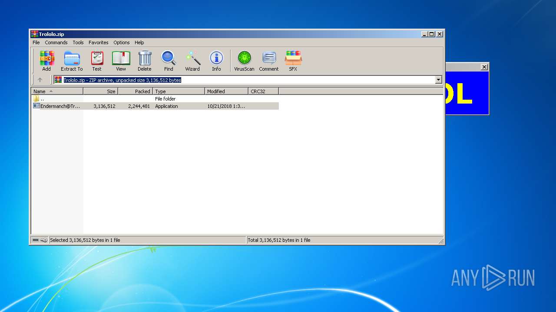Click the Endermanch application file icon
This screenshot has width=556, height=312.
pos(36,106)
